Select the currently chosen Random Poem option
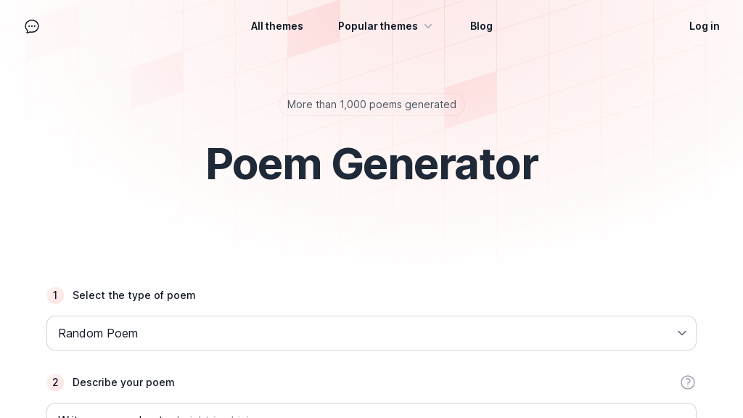Screen dimensions: 743x418 click(x=371, y=333)
